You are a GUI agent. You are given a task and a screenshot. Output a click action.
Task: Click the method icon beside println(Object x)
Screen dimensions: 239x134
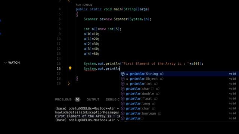(x=123, y=79)
